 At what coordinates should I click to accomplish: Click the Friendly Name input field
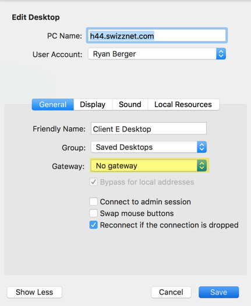pyautogui.click(x=149, y=129)
